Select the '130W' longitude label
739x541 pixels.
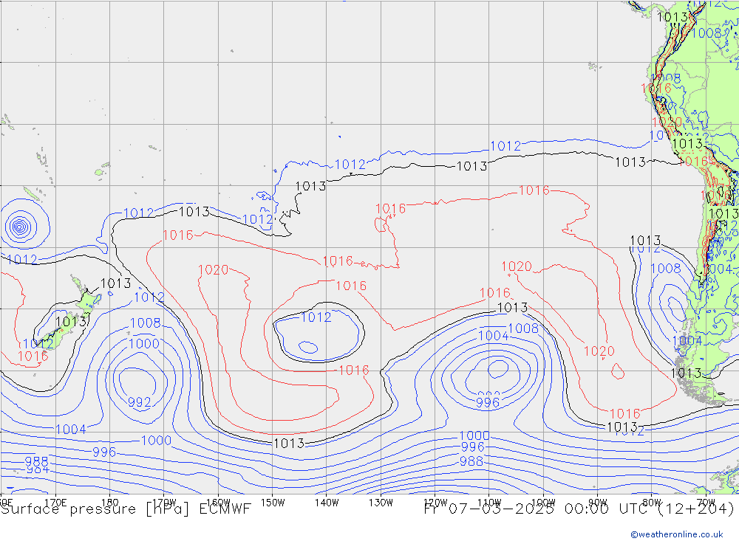coord(381,503)
